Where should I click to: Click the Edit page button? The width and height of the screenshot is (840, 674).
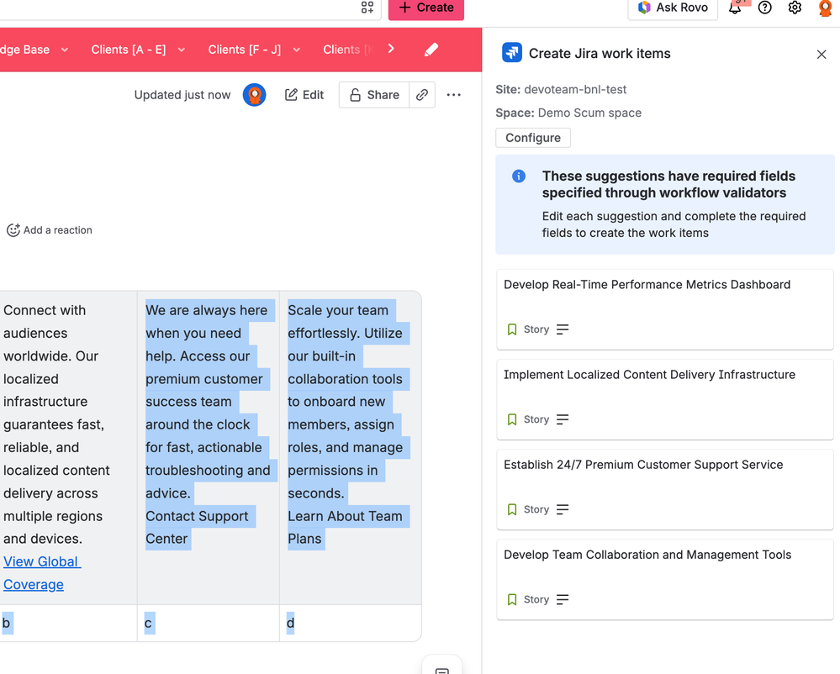pyautogui.click(x=304, y=95)
